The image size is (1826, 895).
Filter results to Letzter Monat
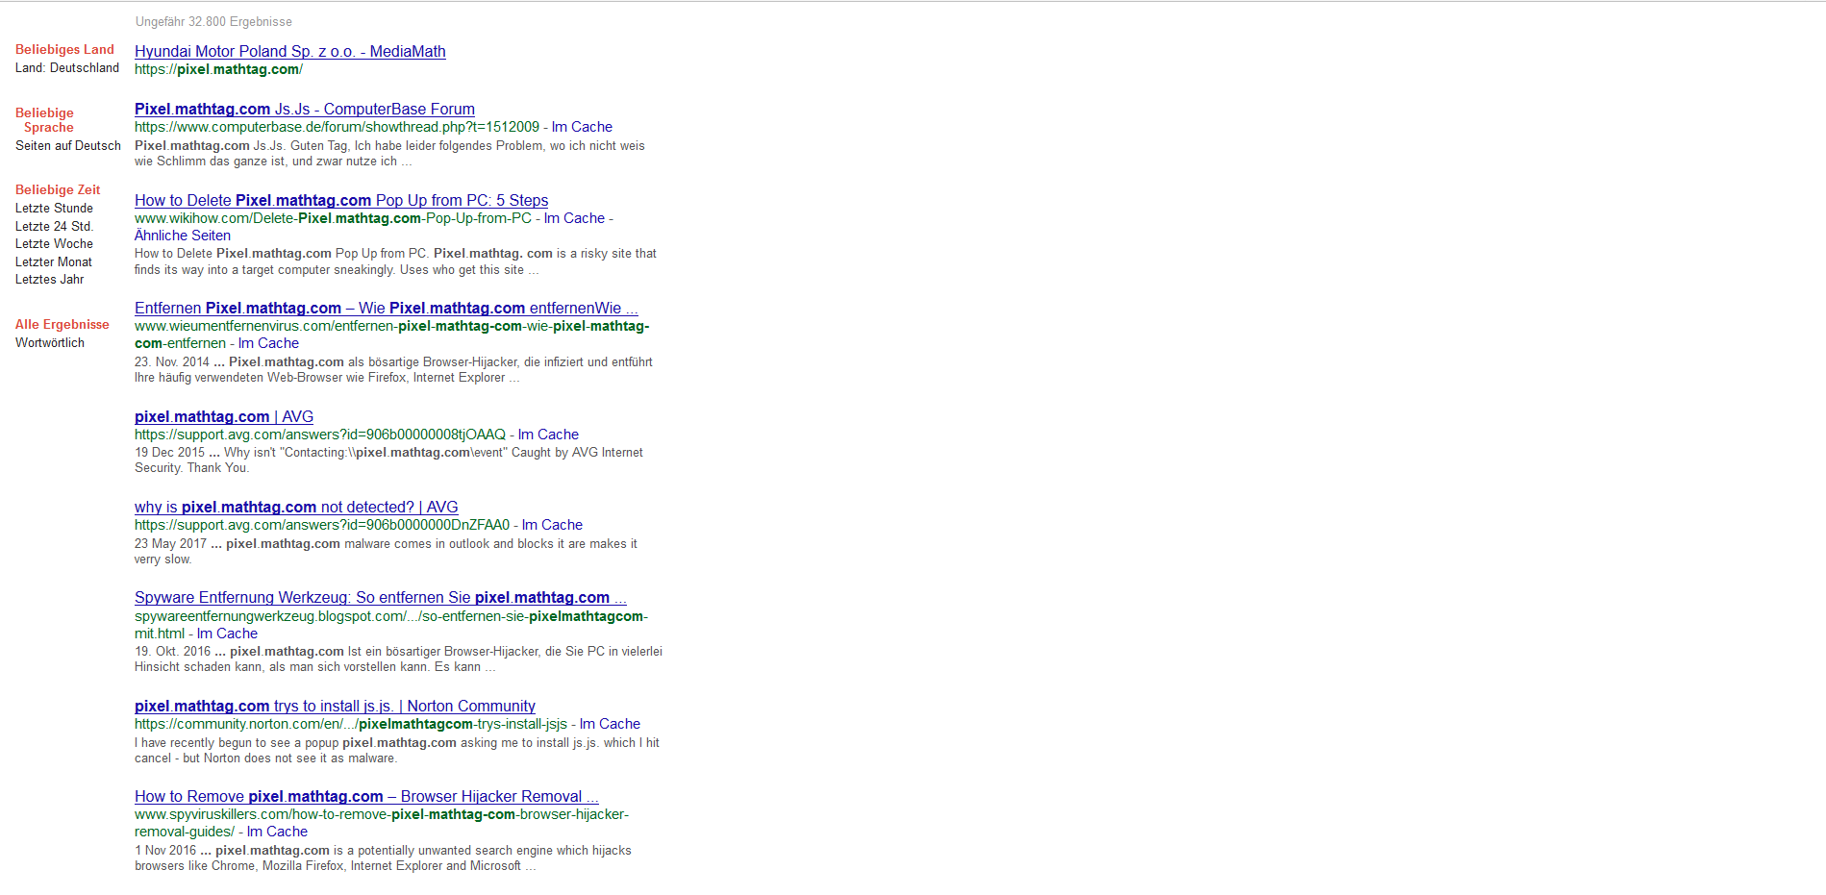pos(54,262)
